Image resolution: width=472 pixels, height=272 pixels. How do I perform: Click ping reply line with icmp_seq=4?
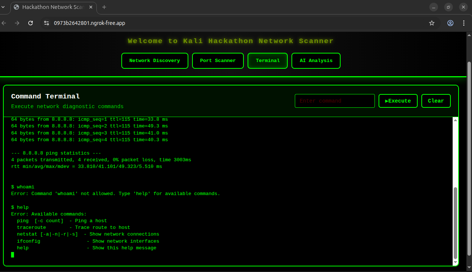[x=89, y=140]
